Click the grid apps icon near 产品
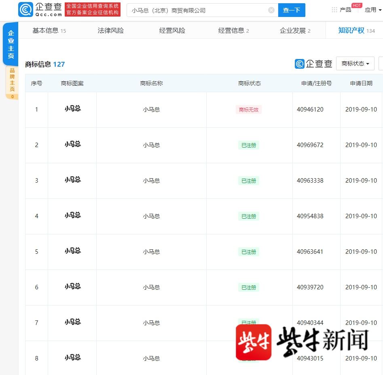 (334, 10)
